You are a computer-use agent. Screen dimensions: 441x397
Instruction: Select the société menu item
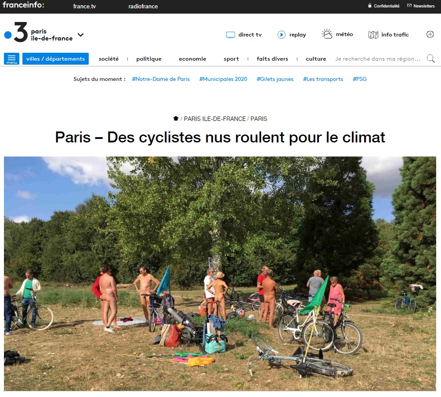point(108,59)
